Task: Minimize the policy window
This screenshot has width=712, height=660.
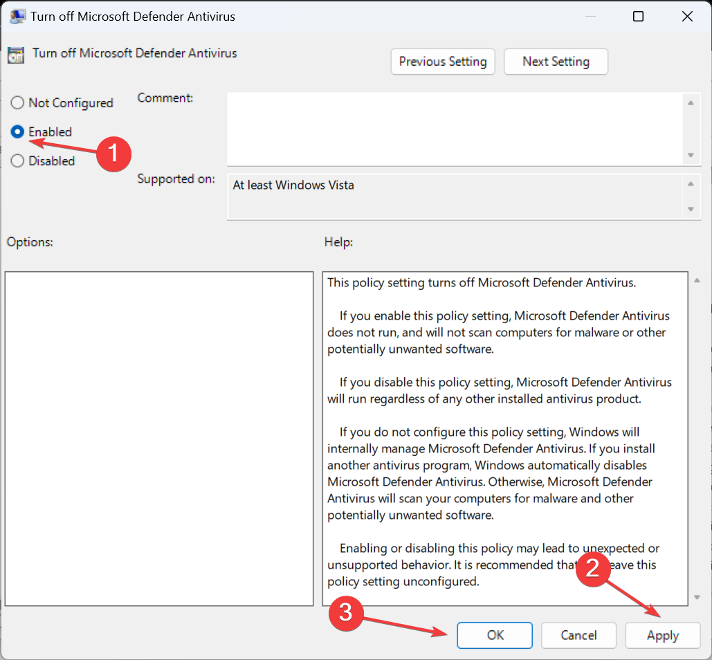Action: point(590,17)
